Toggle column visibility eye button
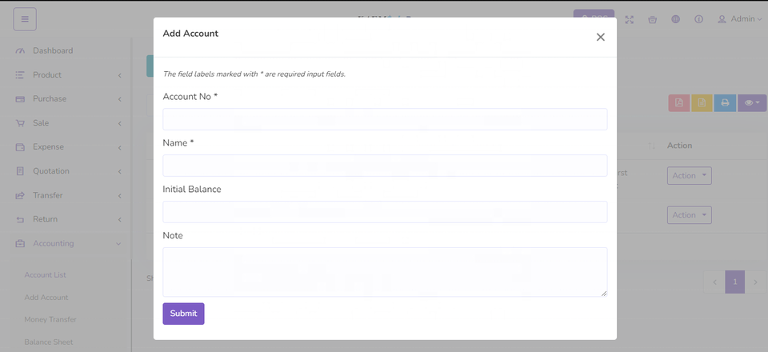768x352 pixels. tap(752, 103)
